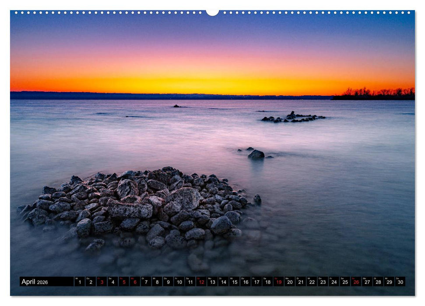Select day 1 in the calendar strip
This screenshot has height=306, width=425.
click(79, 282)
